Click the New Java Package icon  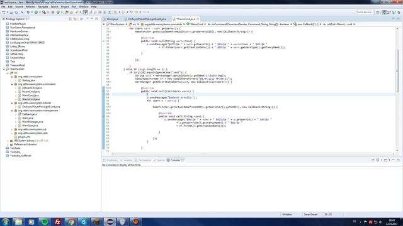tap(53, 12)
